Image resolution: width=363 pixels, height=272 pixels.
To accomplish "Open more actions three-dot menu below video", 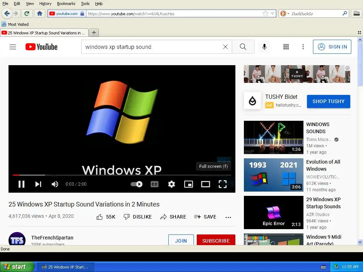I will point(228,217).
